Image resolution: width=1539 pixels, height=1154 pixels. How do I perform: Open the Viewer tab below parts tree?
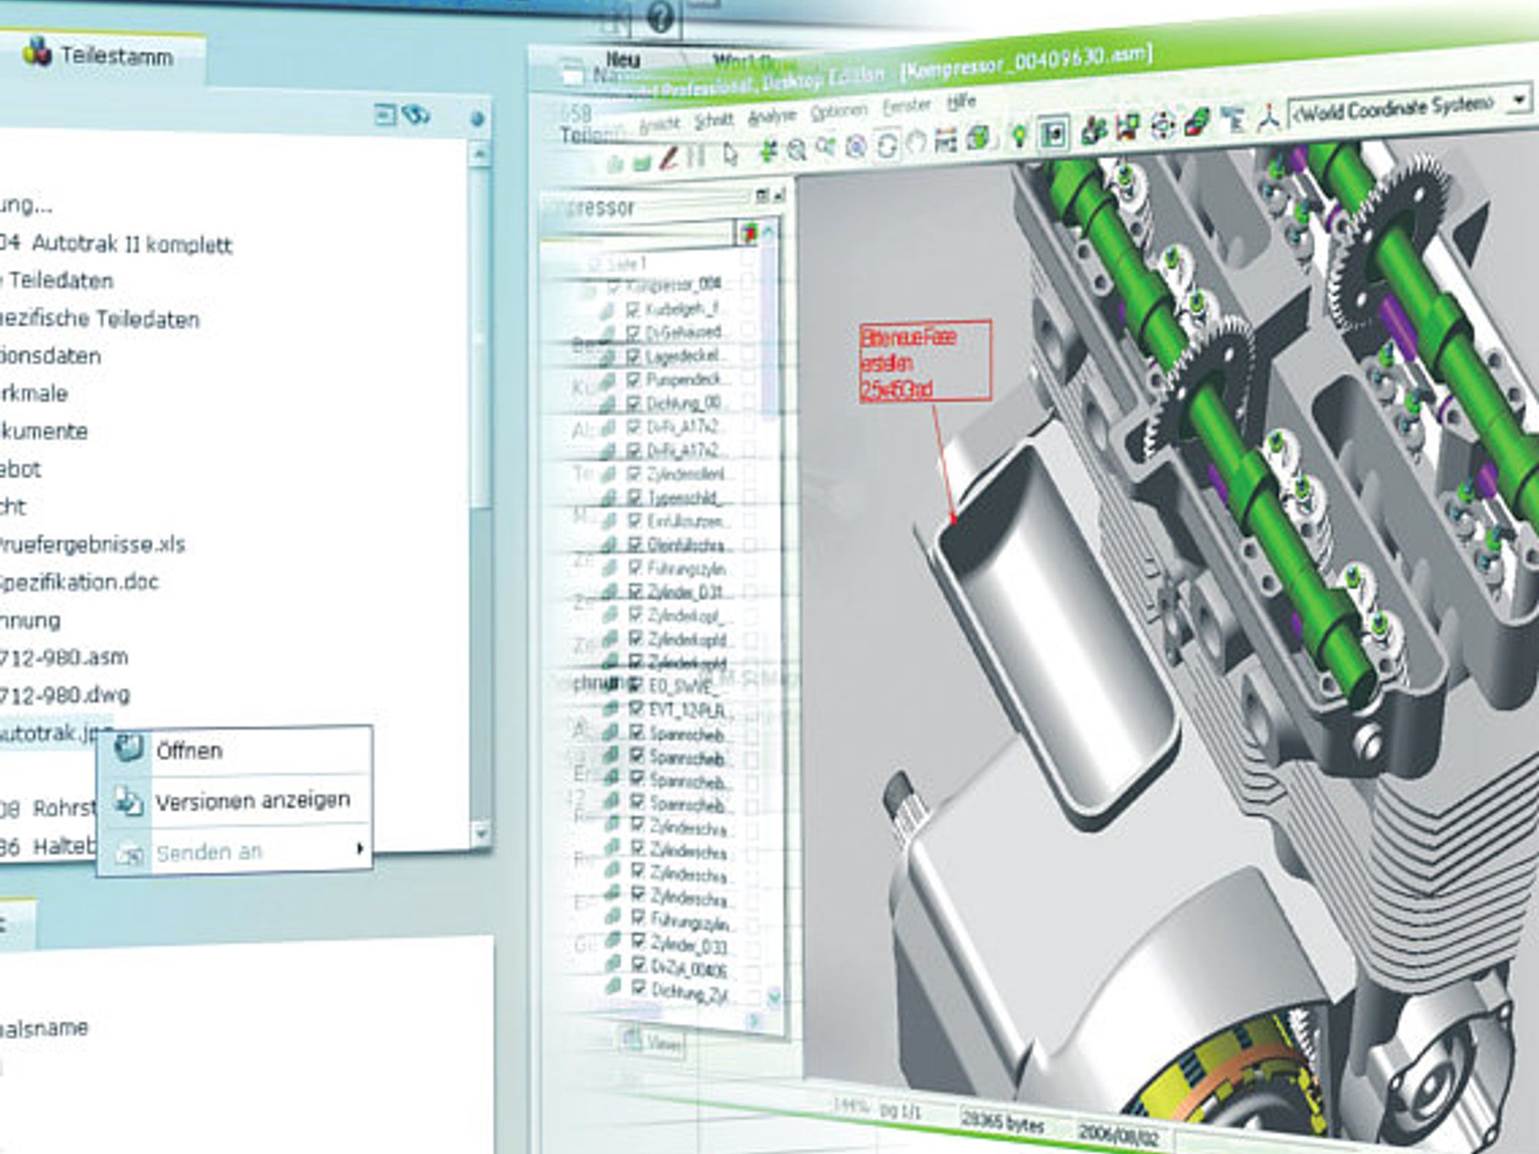tap(652, 1044)
